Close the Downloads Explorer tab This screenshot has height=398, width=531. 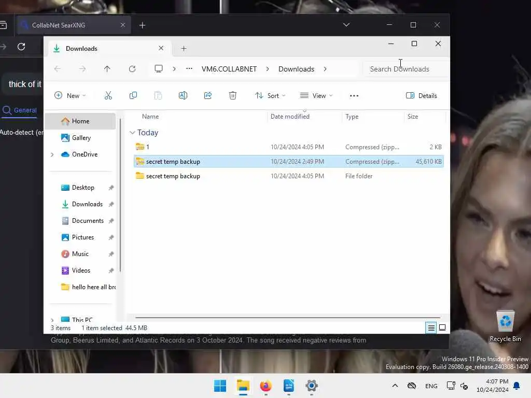161,48
